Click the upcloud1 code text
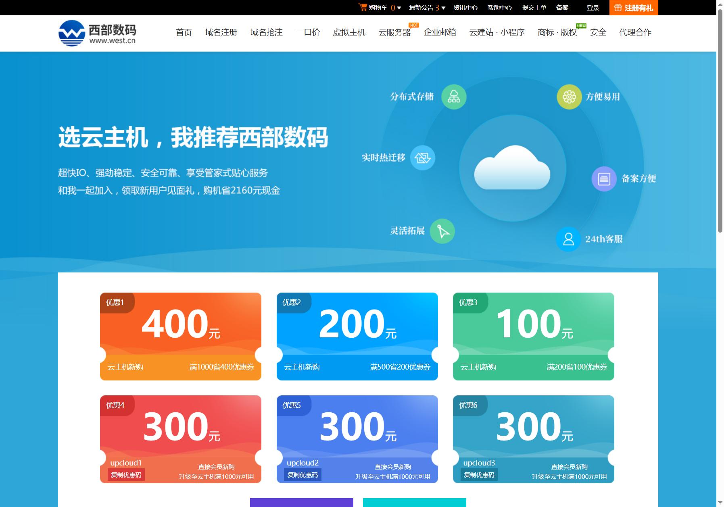 point(126,463)
